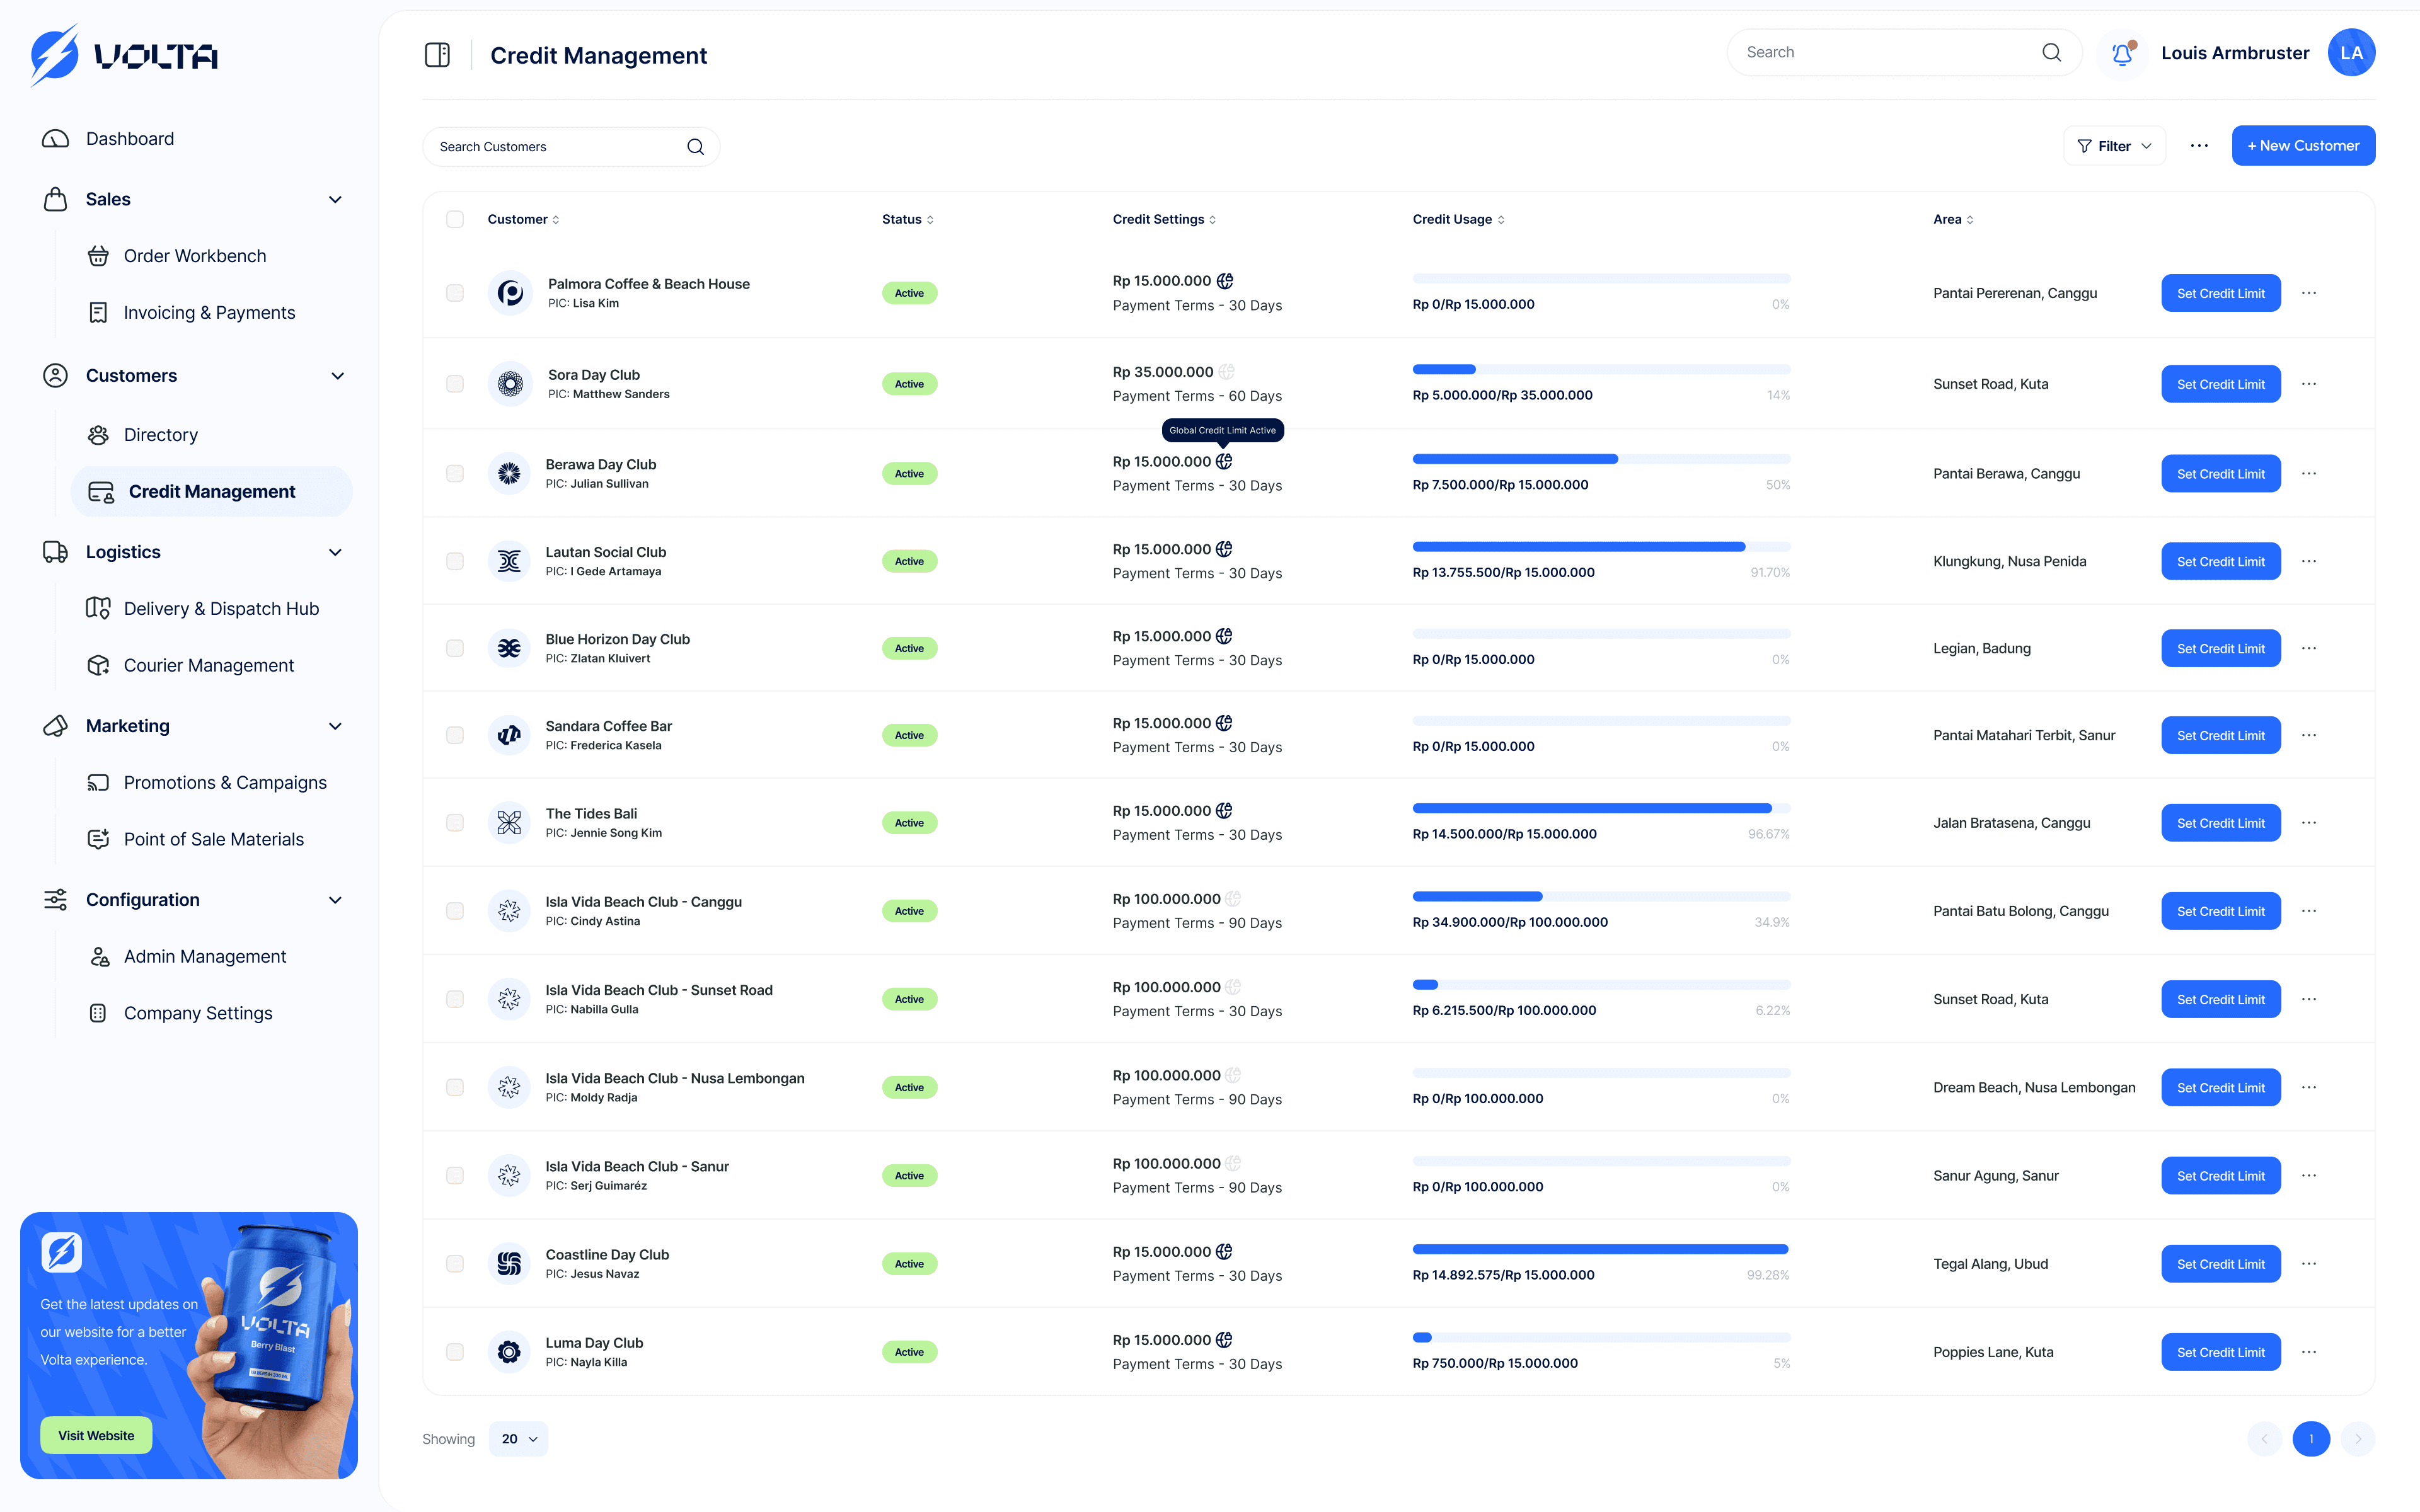
Task: Open row options for Luma Day Club
Action: [x=2309, y=1352]
